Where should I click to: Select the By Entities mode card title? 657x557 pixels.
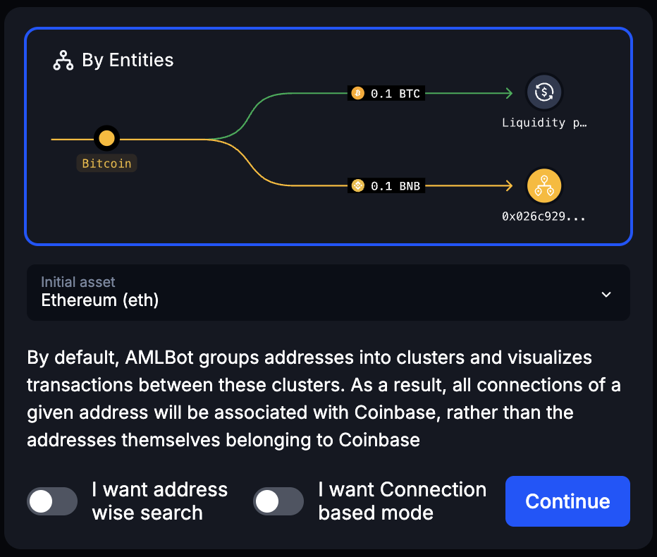tap(128, 61)
